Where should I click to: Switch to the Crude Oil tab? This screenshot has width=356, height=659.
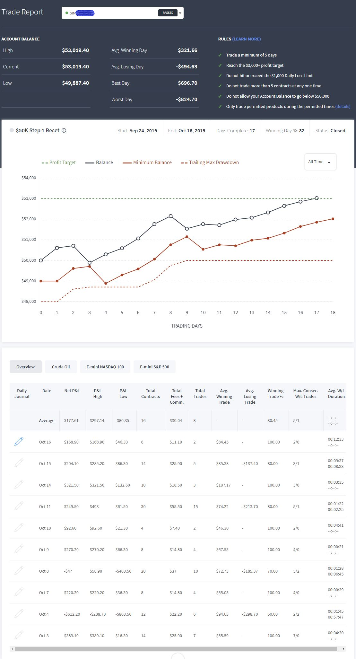(61, 367)
